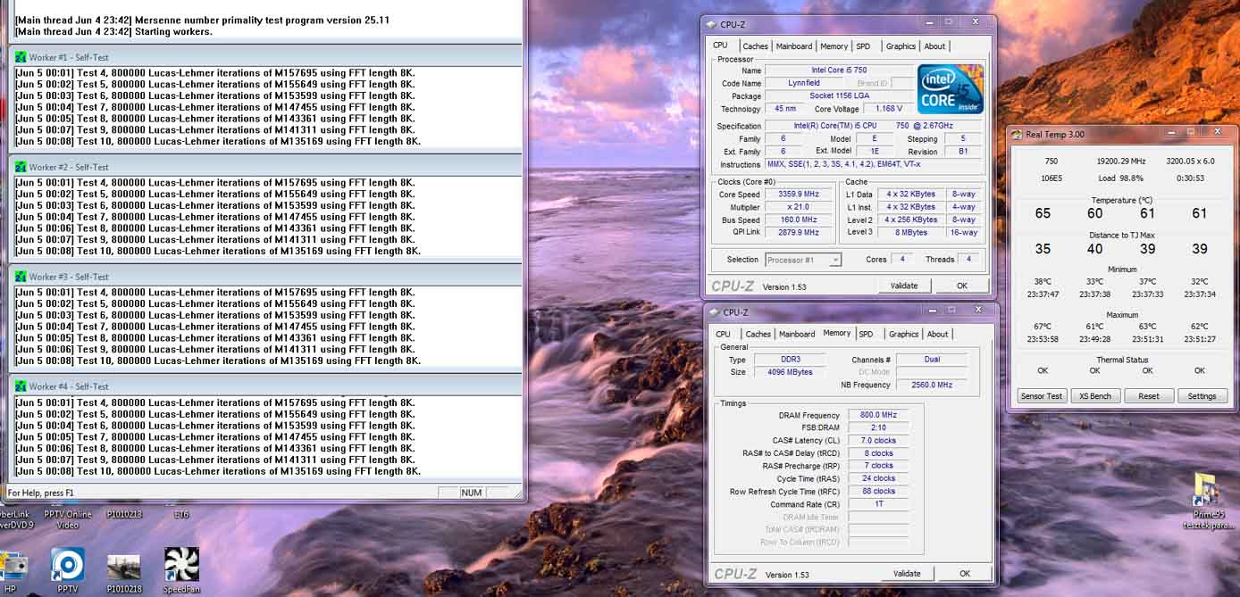Click the Command Rate value 1T

pos(876,504)
